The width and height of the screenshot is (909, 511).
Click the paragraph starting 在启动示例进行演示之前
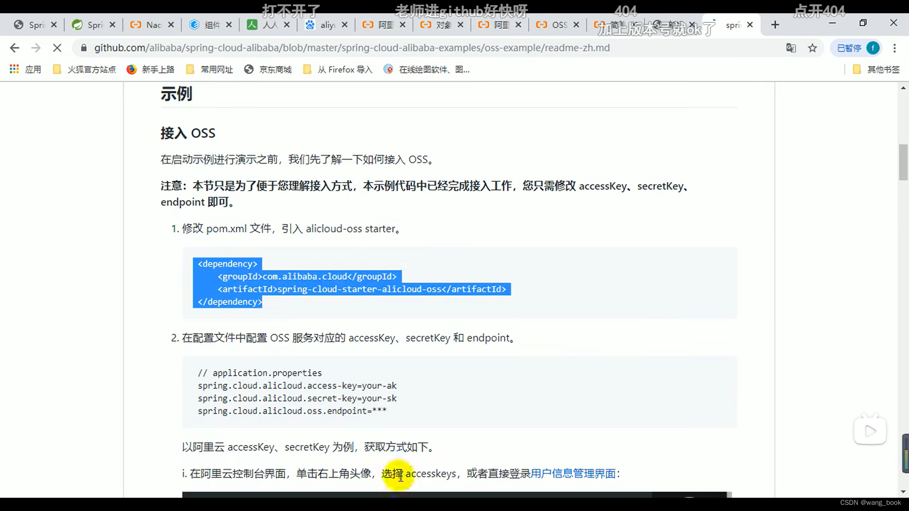pyautogui.click(x=298, y=159)
